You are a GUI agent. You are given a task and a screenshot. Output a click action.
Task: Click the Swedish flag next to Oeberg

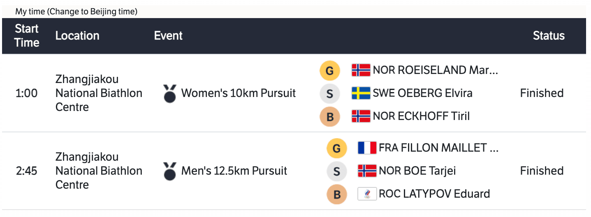pos(361,93)
